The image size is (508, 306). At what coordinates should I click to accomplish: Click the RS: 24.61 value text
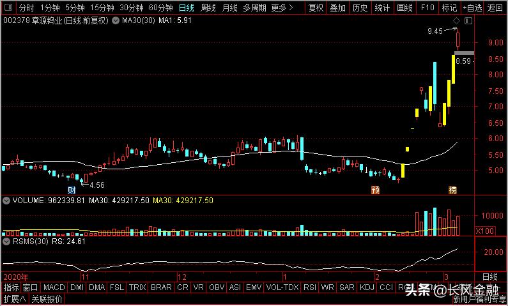(x=68, y=241)
